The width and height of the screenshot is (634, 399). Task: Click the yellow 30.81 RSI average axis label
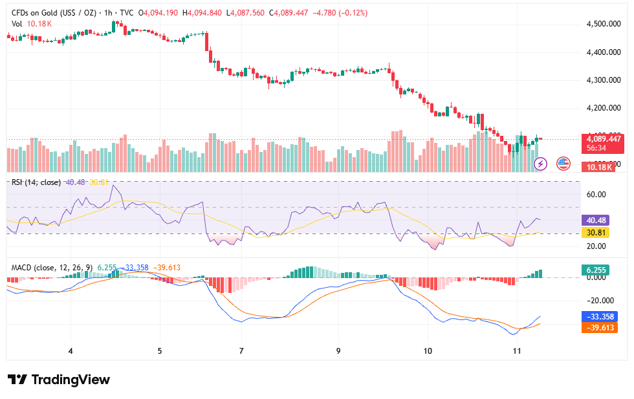(596, 232)
